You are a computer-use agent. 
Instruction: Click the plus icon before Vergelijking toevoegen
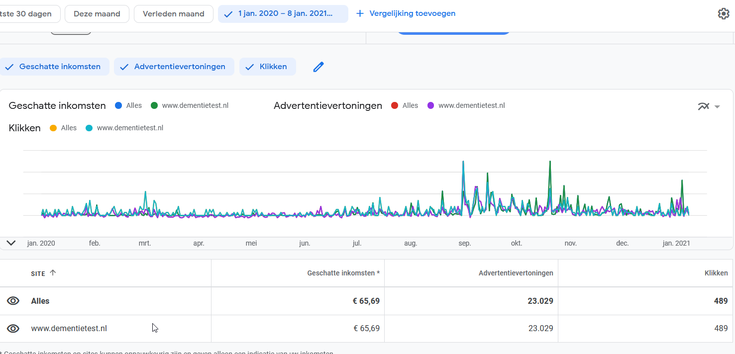(x=360, y=14)
